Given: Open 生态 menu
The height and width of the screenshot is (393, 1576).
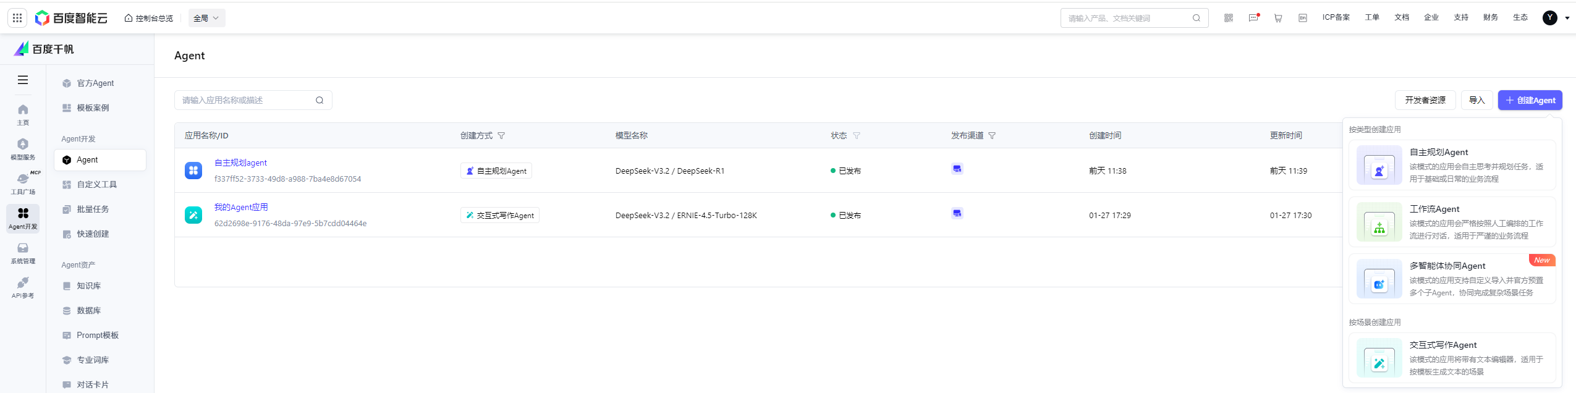Looking at the screenshot, I should pos(1520,17).
